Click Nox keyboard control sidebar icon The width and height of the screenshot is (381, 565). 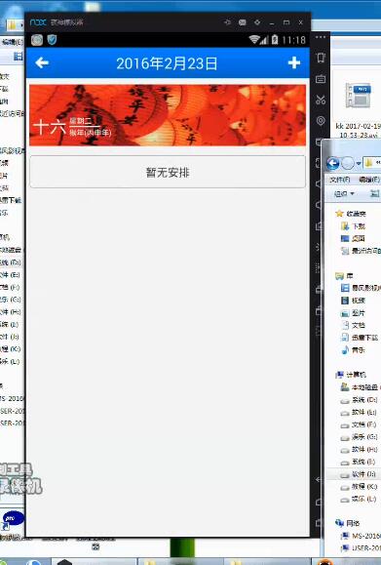click(x=321, y=79)
